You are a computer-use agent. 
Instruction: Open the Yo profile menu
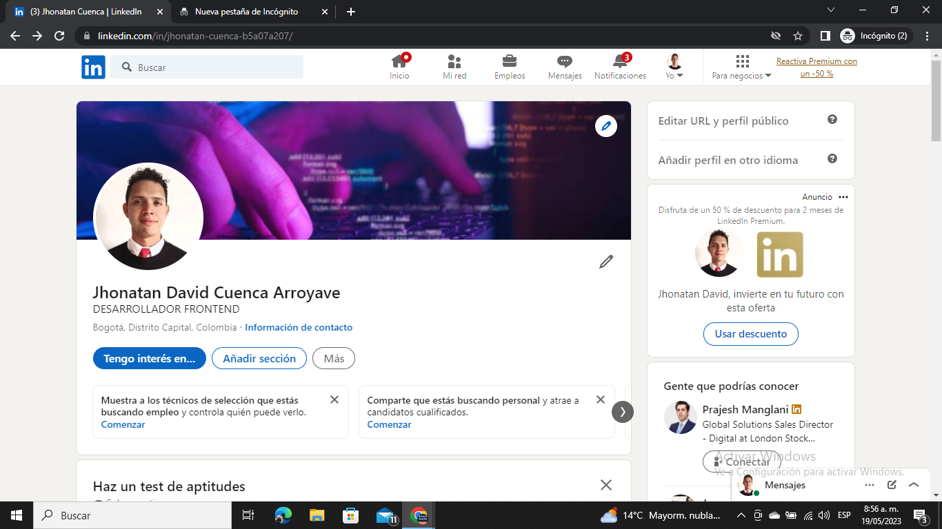tap(674, 67)
